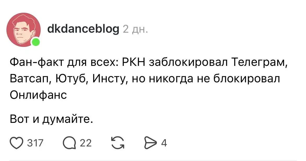Click the green online status indicator
306x161 pixels.
coord(35,42)
